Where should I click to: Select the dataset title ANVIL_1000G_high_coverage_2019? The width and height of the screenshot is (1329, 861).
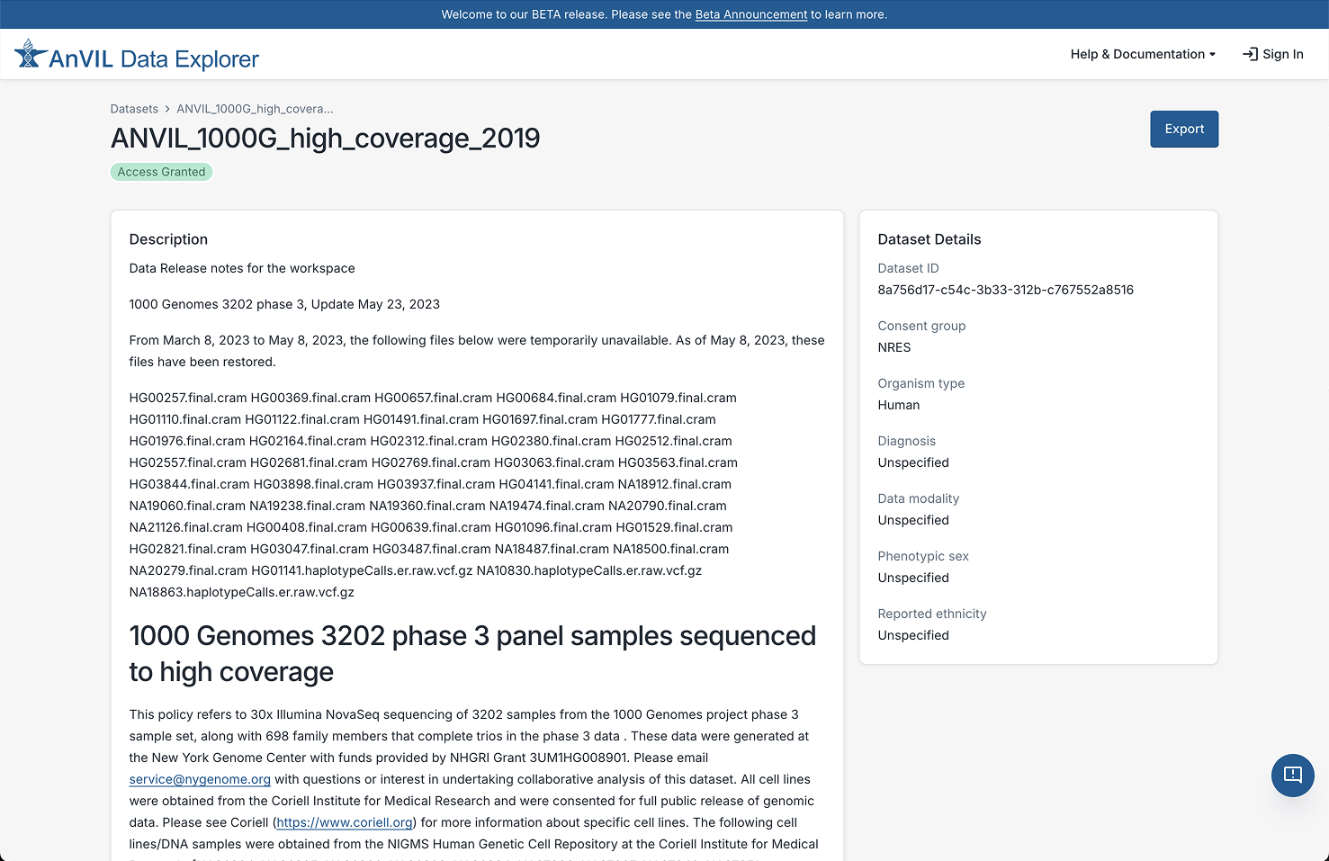click(326, 138)
